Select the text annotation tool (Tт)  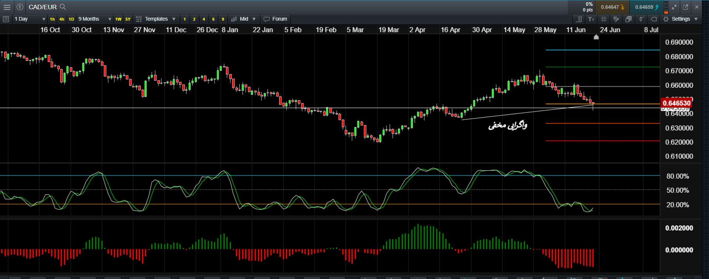[x=591, y=19]
